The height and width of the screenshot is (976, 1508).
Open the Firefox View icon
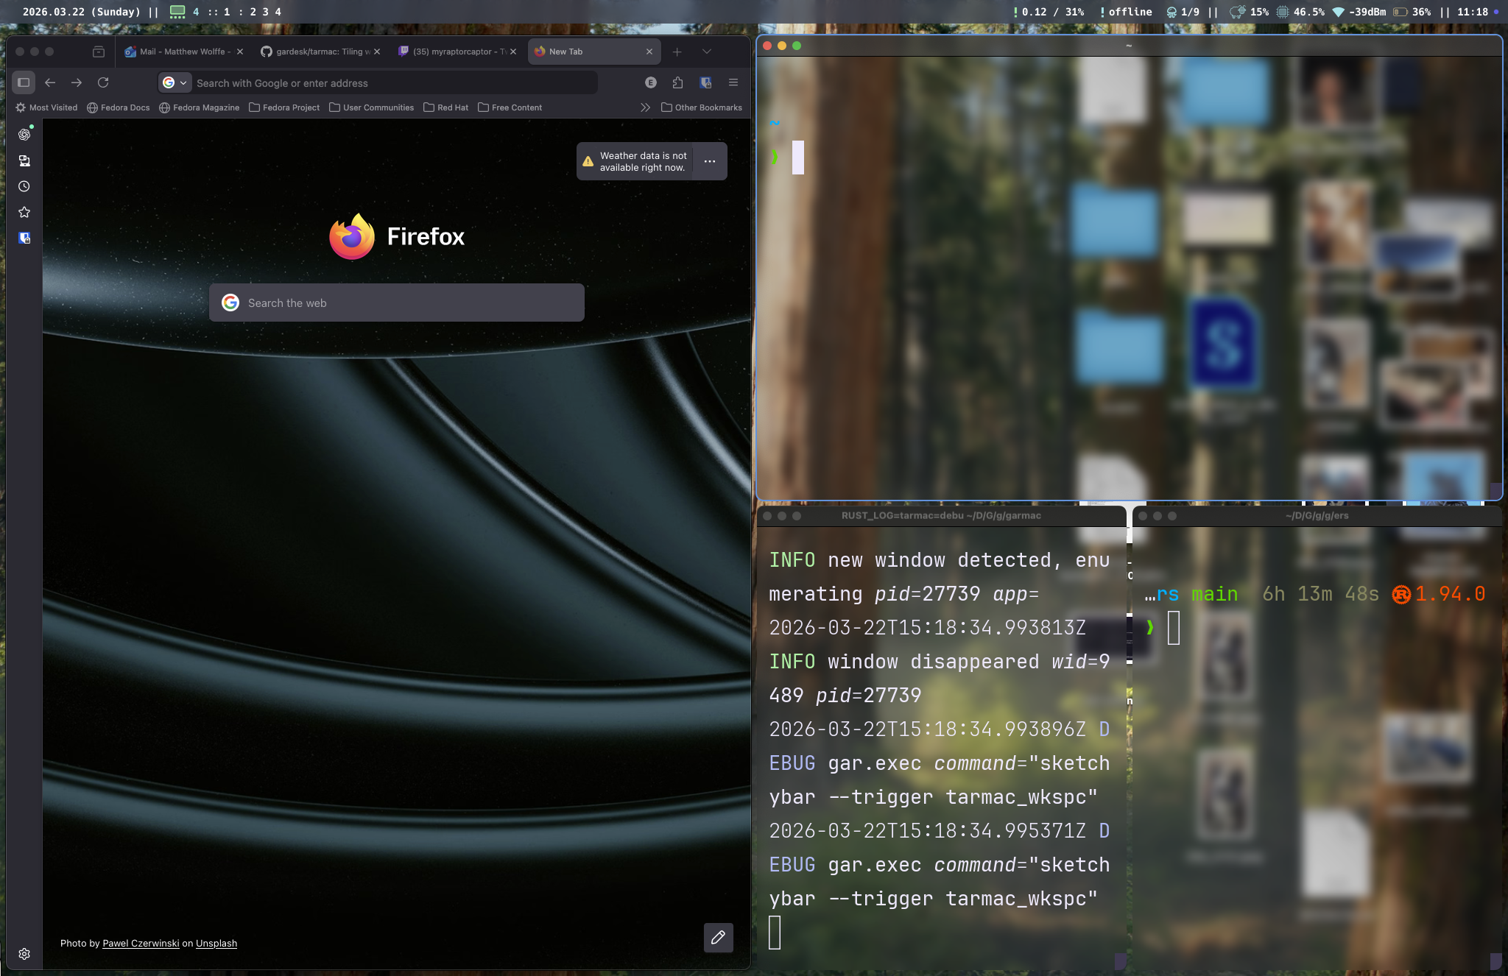click(x=99, y=52)
